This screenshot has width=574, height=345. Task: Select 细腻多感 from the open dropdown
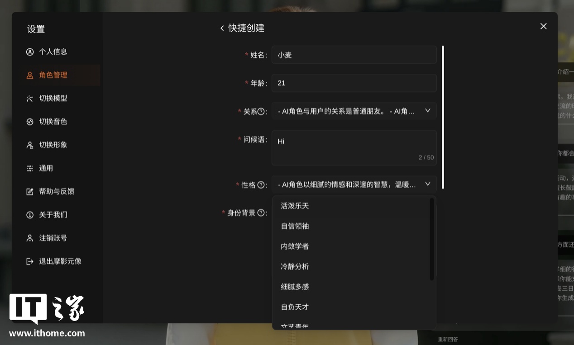coord(294,286)
